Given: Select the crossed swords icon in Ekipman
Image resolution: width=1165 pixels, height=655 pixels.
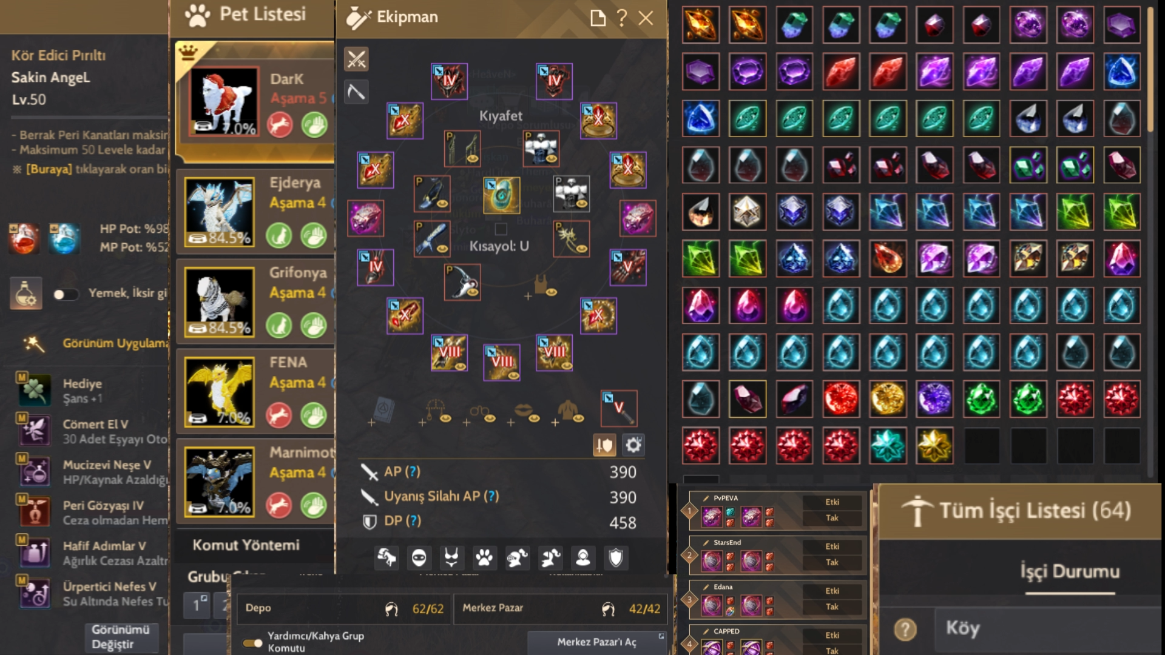Looking at the screenshot, I should 356,59.
